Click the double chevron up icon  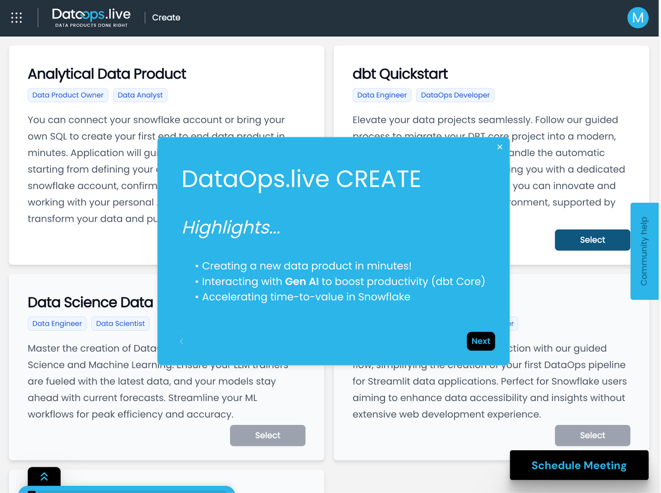[x=44, y=476]
